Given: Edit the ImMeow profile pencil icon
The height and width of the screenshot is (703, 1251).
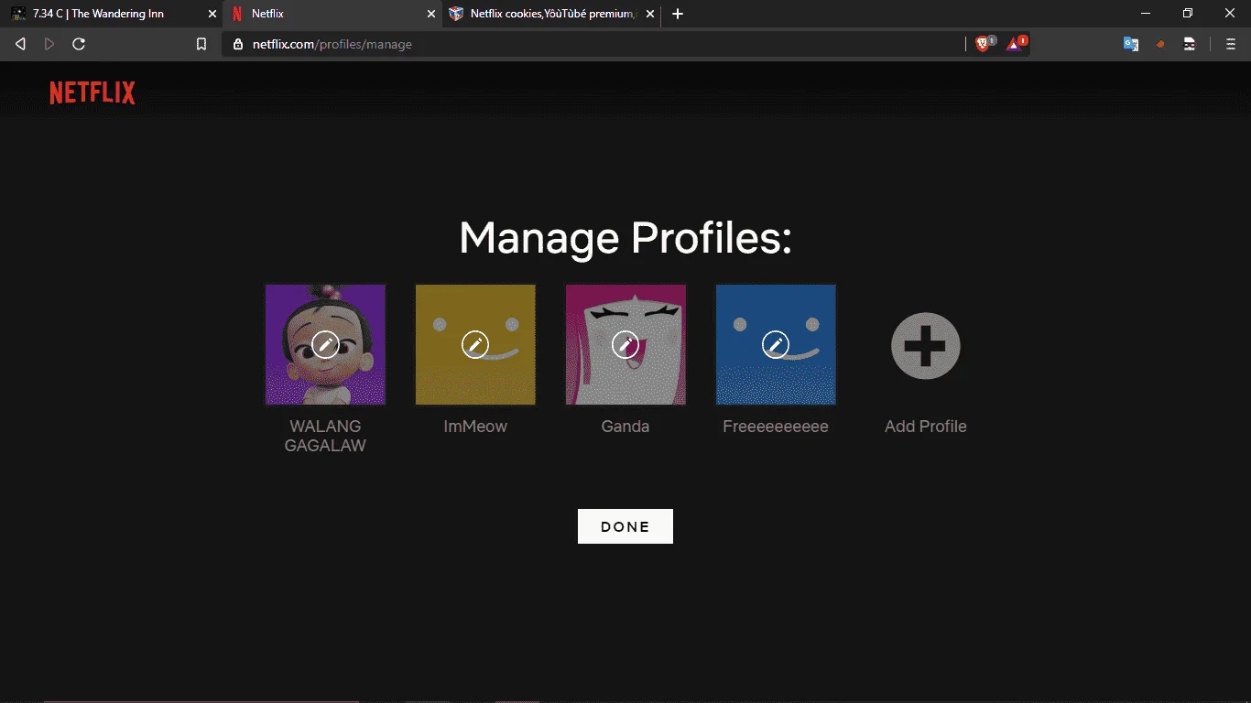Looking at the screenshot, I should [475, 344].
